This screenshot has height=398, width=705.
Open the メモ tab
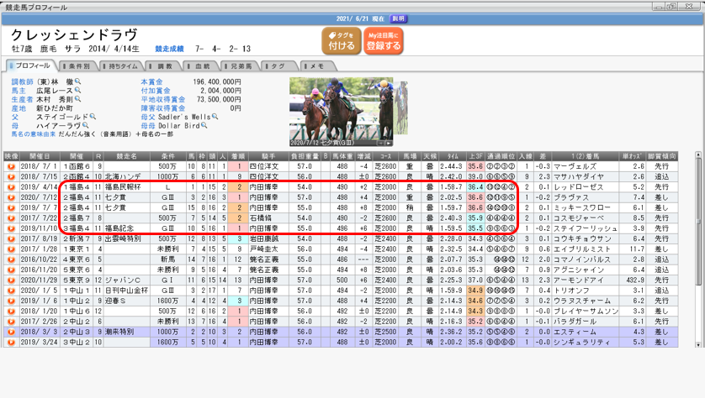(315, 65)
